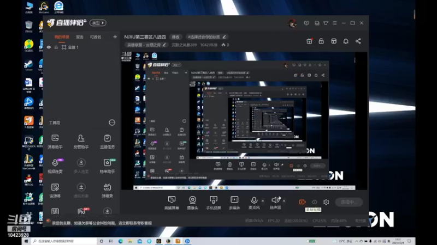Click the flame popularity counter
437x245 pixels.
pos(225,45)
